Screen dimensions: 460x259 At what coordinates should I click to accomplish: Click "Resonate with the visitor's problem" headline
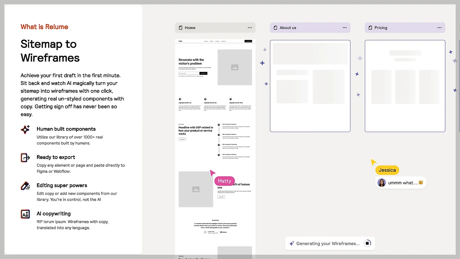coord(191,62)
